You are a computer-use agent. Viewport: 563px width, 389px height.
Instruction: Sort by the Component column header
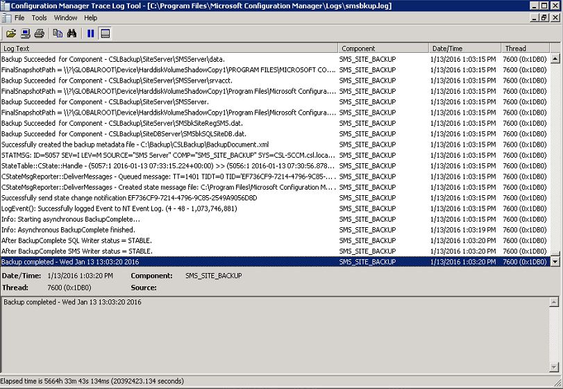pyautogui.click(x=383, y=48)
